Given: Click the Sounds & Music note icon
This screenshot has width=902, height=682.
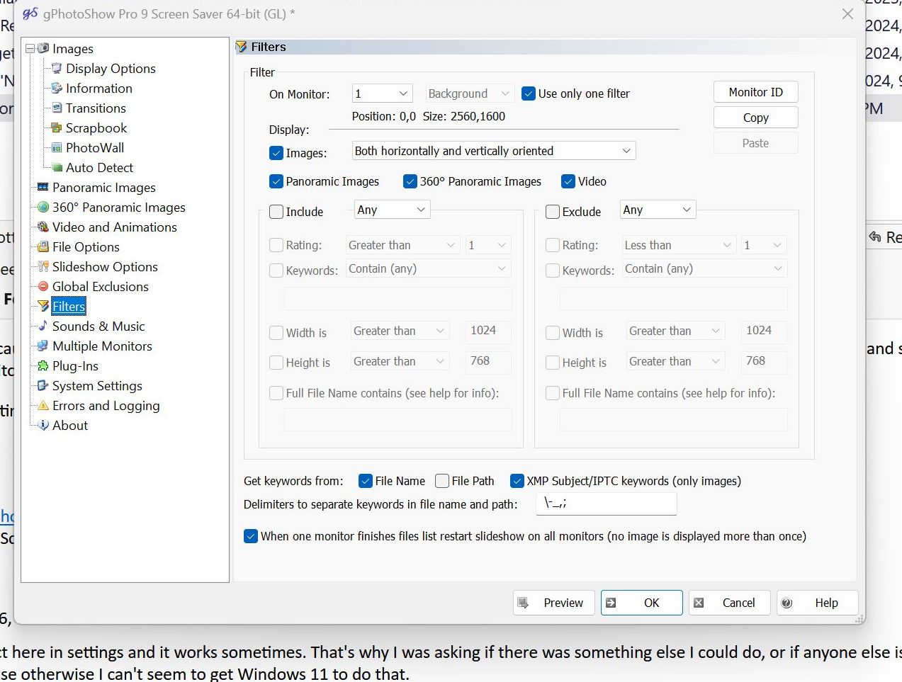Looking at the screenshot, I should tap(43, 326).
